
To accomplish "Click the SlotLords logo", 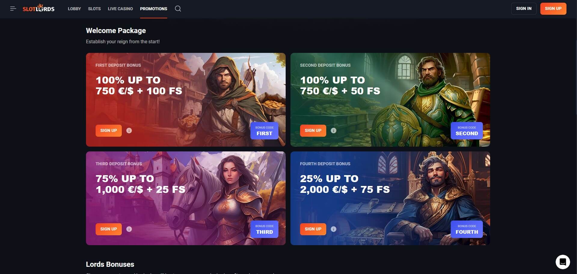I will (38, 8).
